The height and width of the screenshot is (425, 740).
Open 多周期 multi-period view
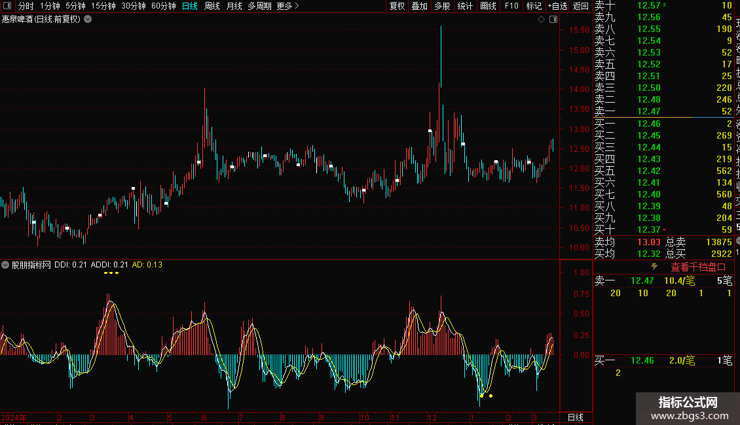pos(259,6)
